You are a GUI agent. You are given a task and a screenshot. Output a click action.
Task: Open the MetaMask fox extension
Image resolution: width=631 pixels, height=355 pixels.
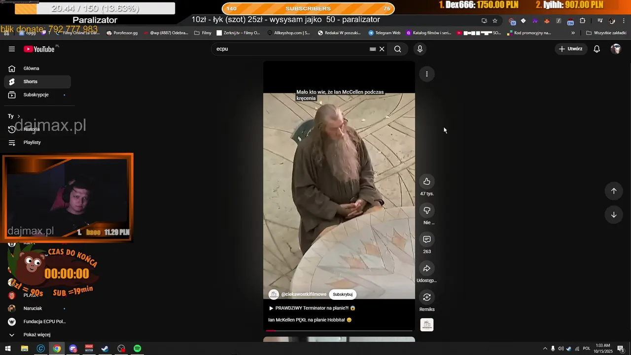547,21
